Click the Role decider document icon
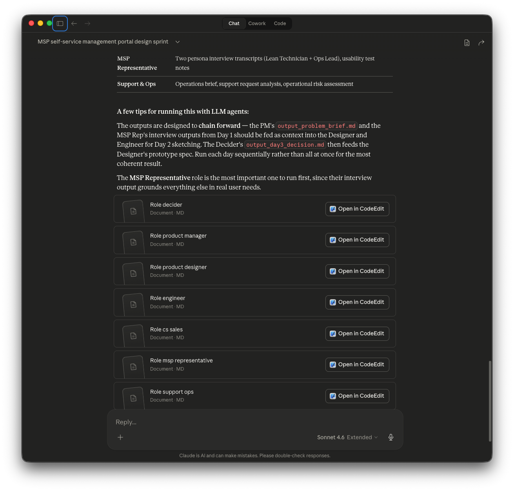514x491 pixels. coord(133,211)
